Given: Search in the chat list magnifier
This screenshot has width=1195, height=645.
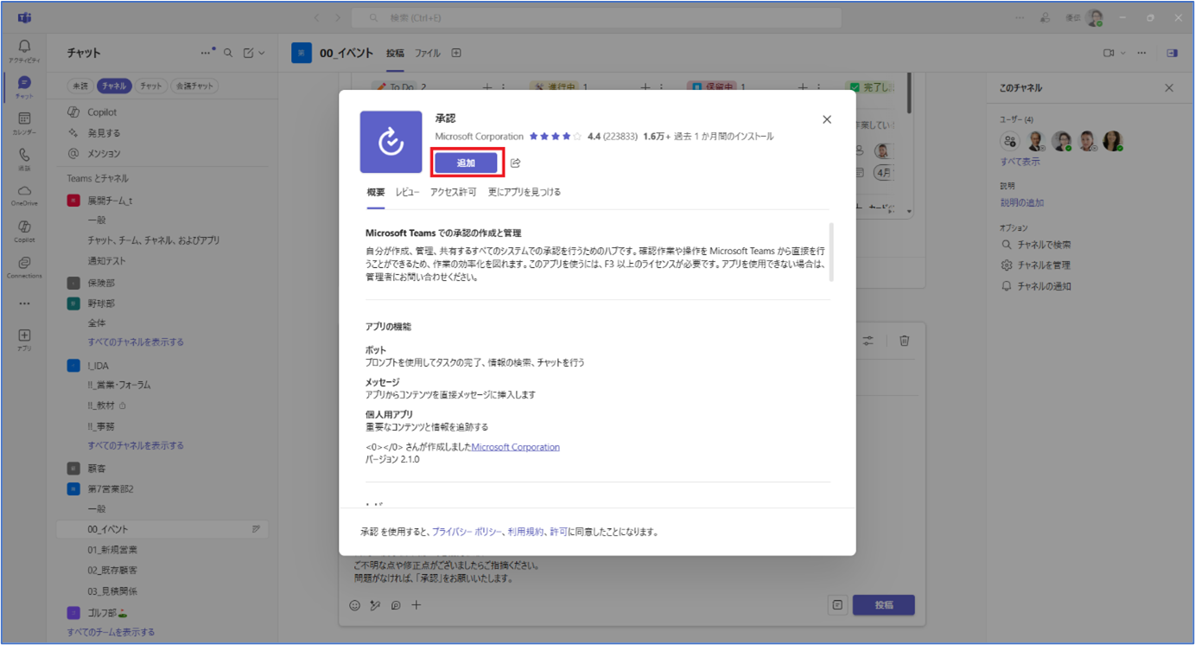Looking at the screenshot, I should (x=228, y=53).
